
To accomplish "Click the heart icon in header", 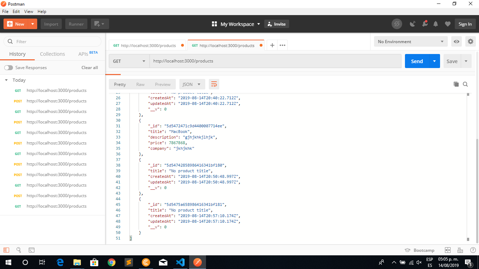I will (x=447, y=24).
